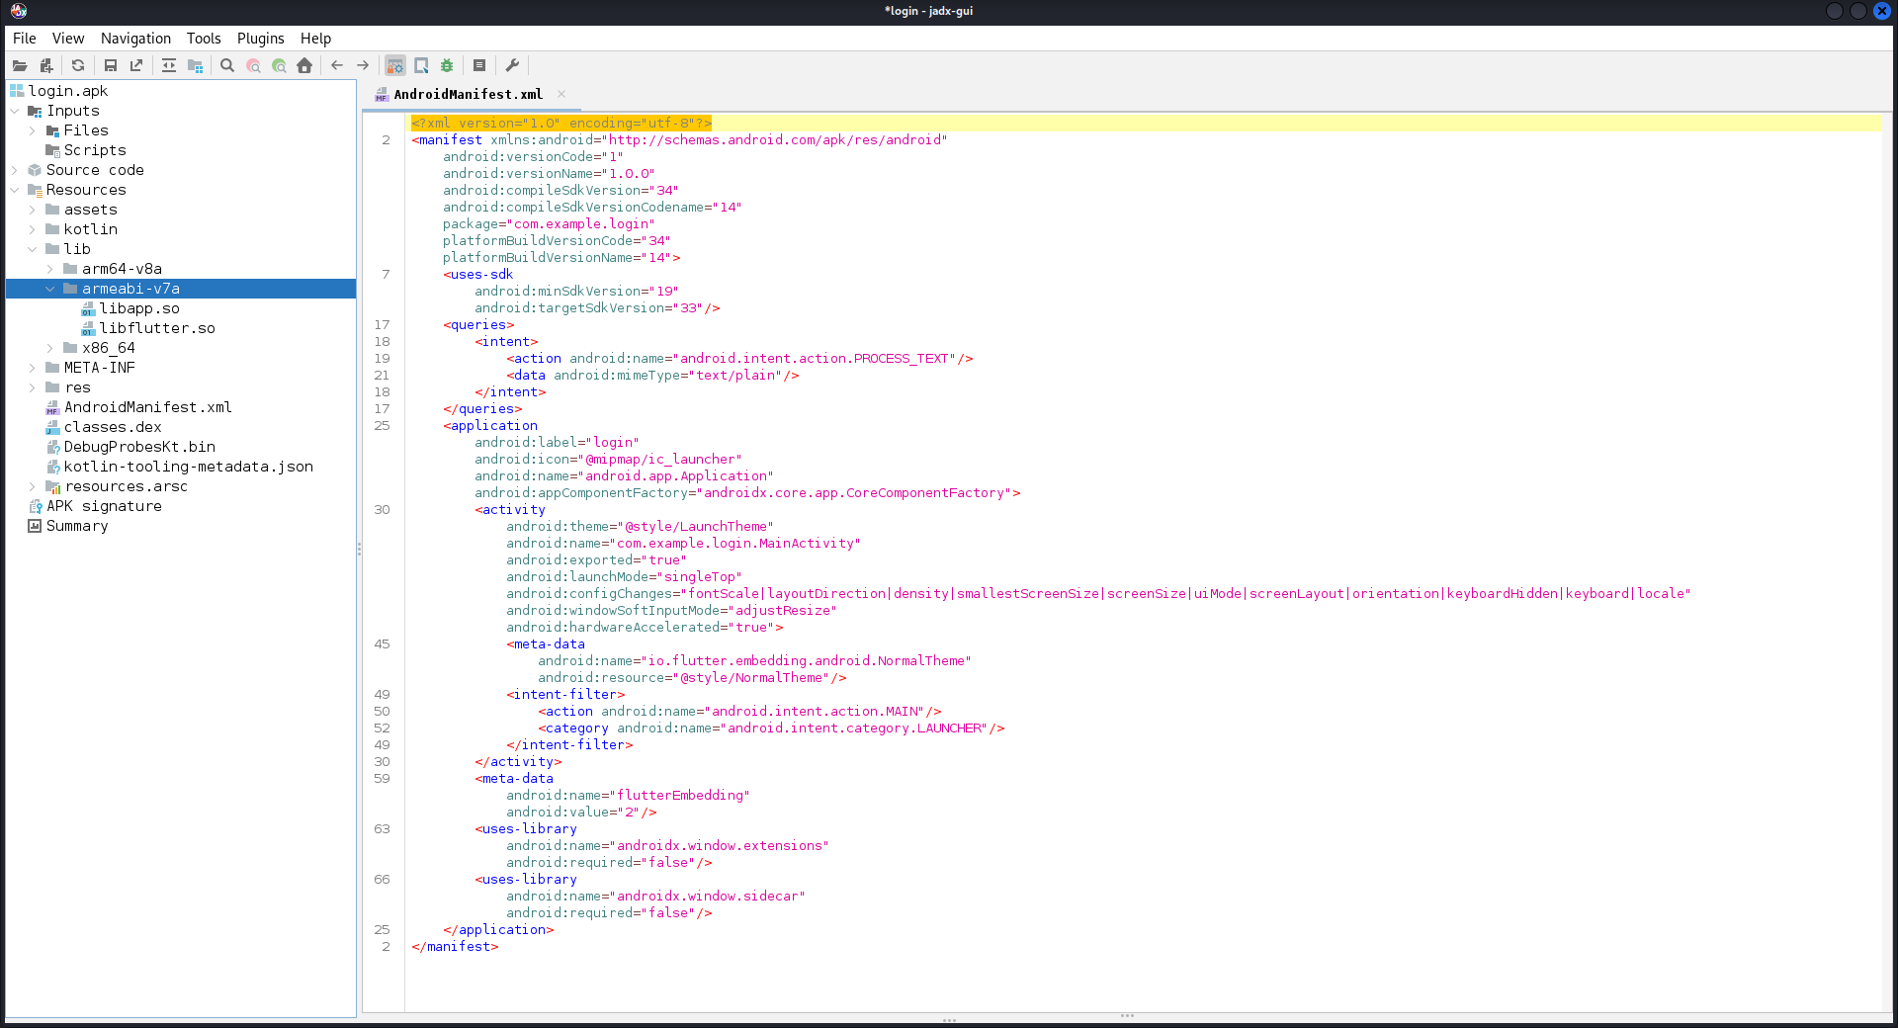Navigate back with the left arrow icon

click(x=337, y=65)
